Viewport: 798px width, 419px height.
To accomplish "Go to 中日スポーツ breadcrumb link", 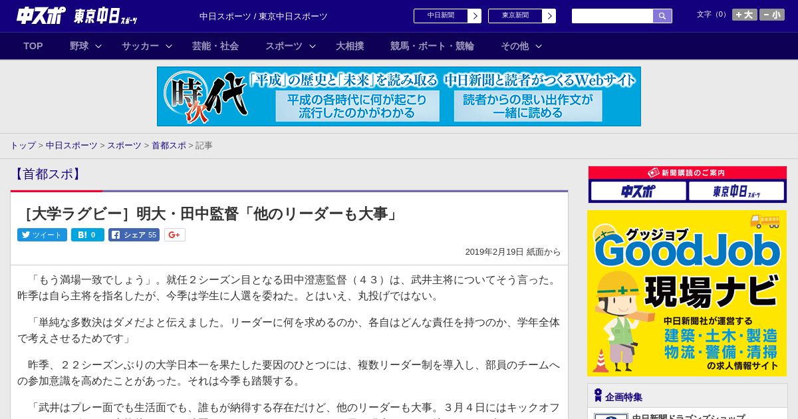I will pyautogui.click(x=71, y=146).
